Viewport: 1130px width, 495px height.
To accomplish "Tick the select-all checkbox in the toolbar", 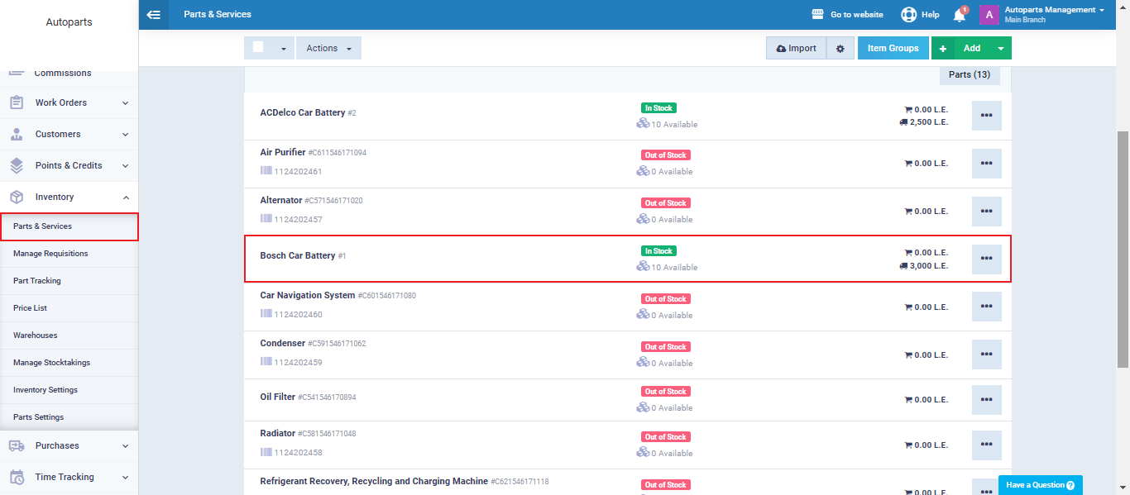I will tap(258, 47).
